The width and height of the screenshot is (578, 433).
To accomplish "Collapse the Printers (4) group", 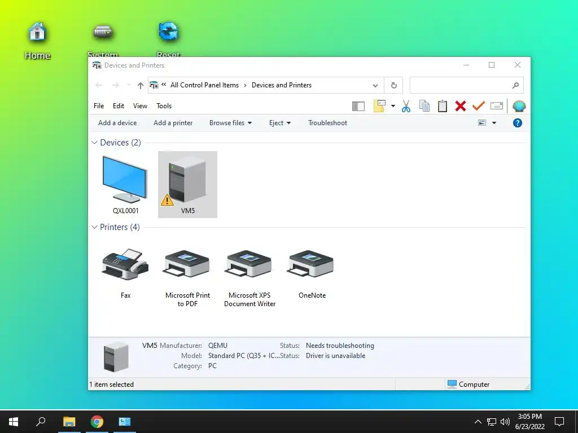I will [94, 227].
